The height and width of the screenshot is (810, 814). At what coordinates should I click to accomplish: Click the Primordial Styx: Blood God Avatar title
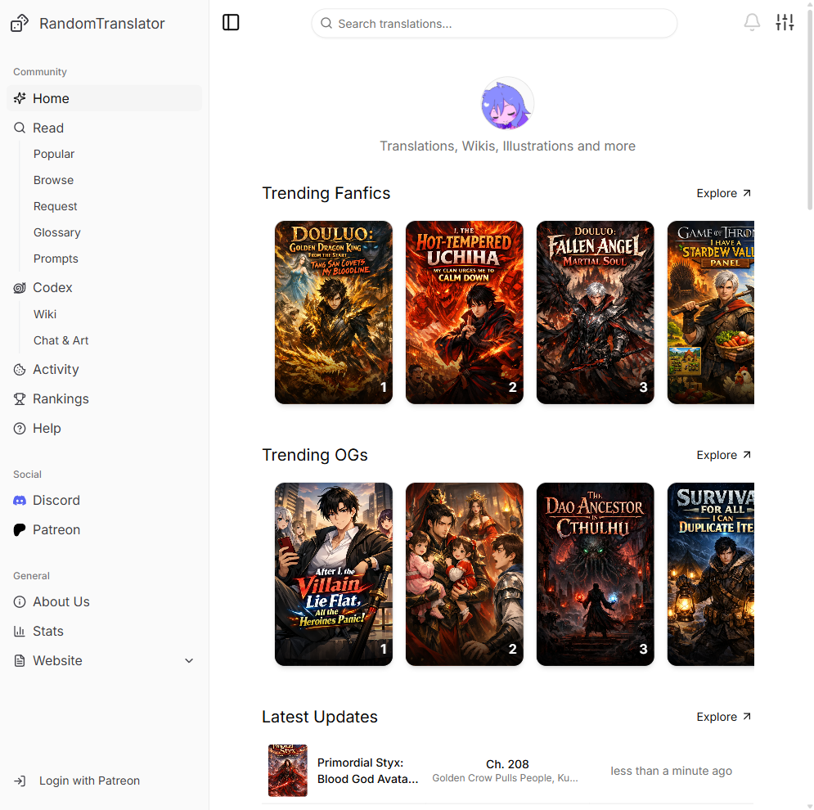[x=367, y=771]
